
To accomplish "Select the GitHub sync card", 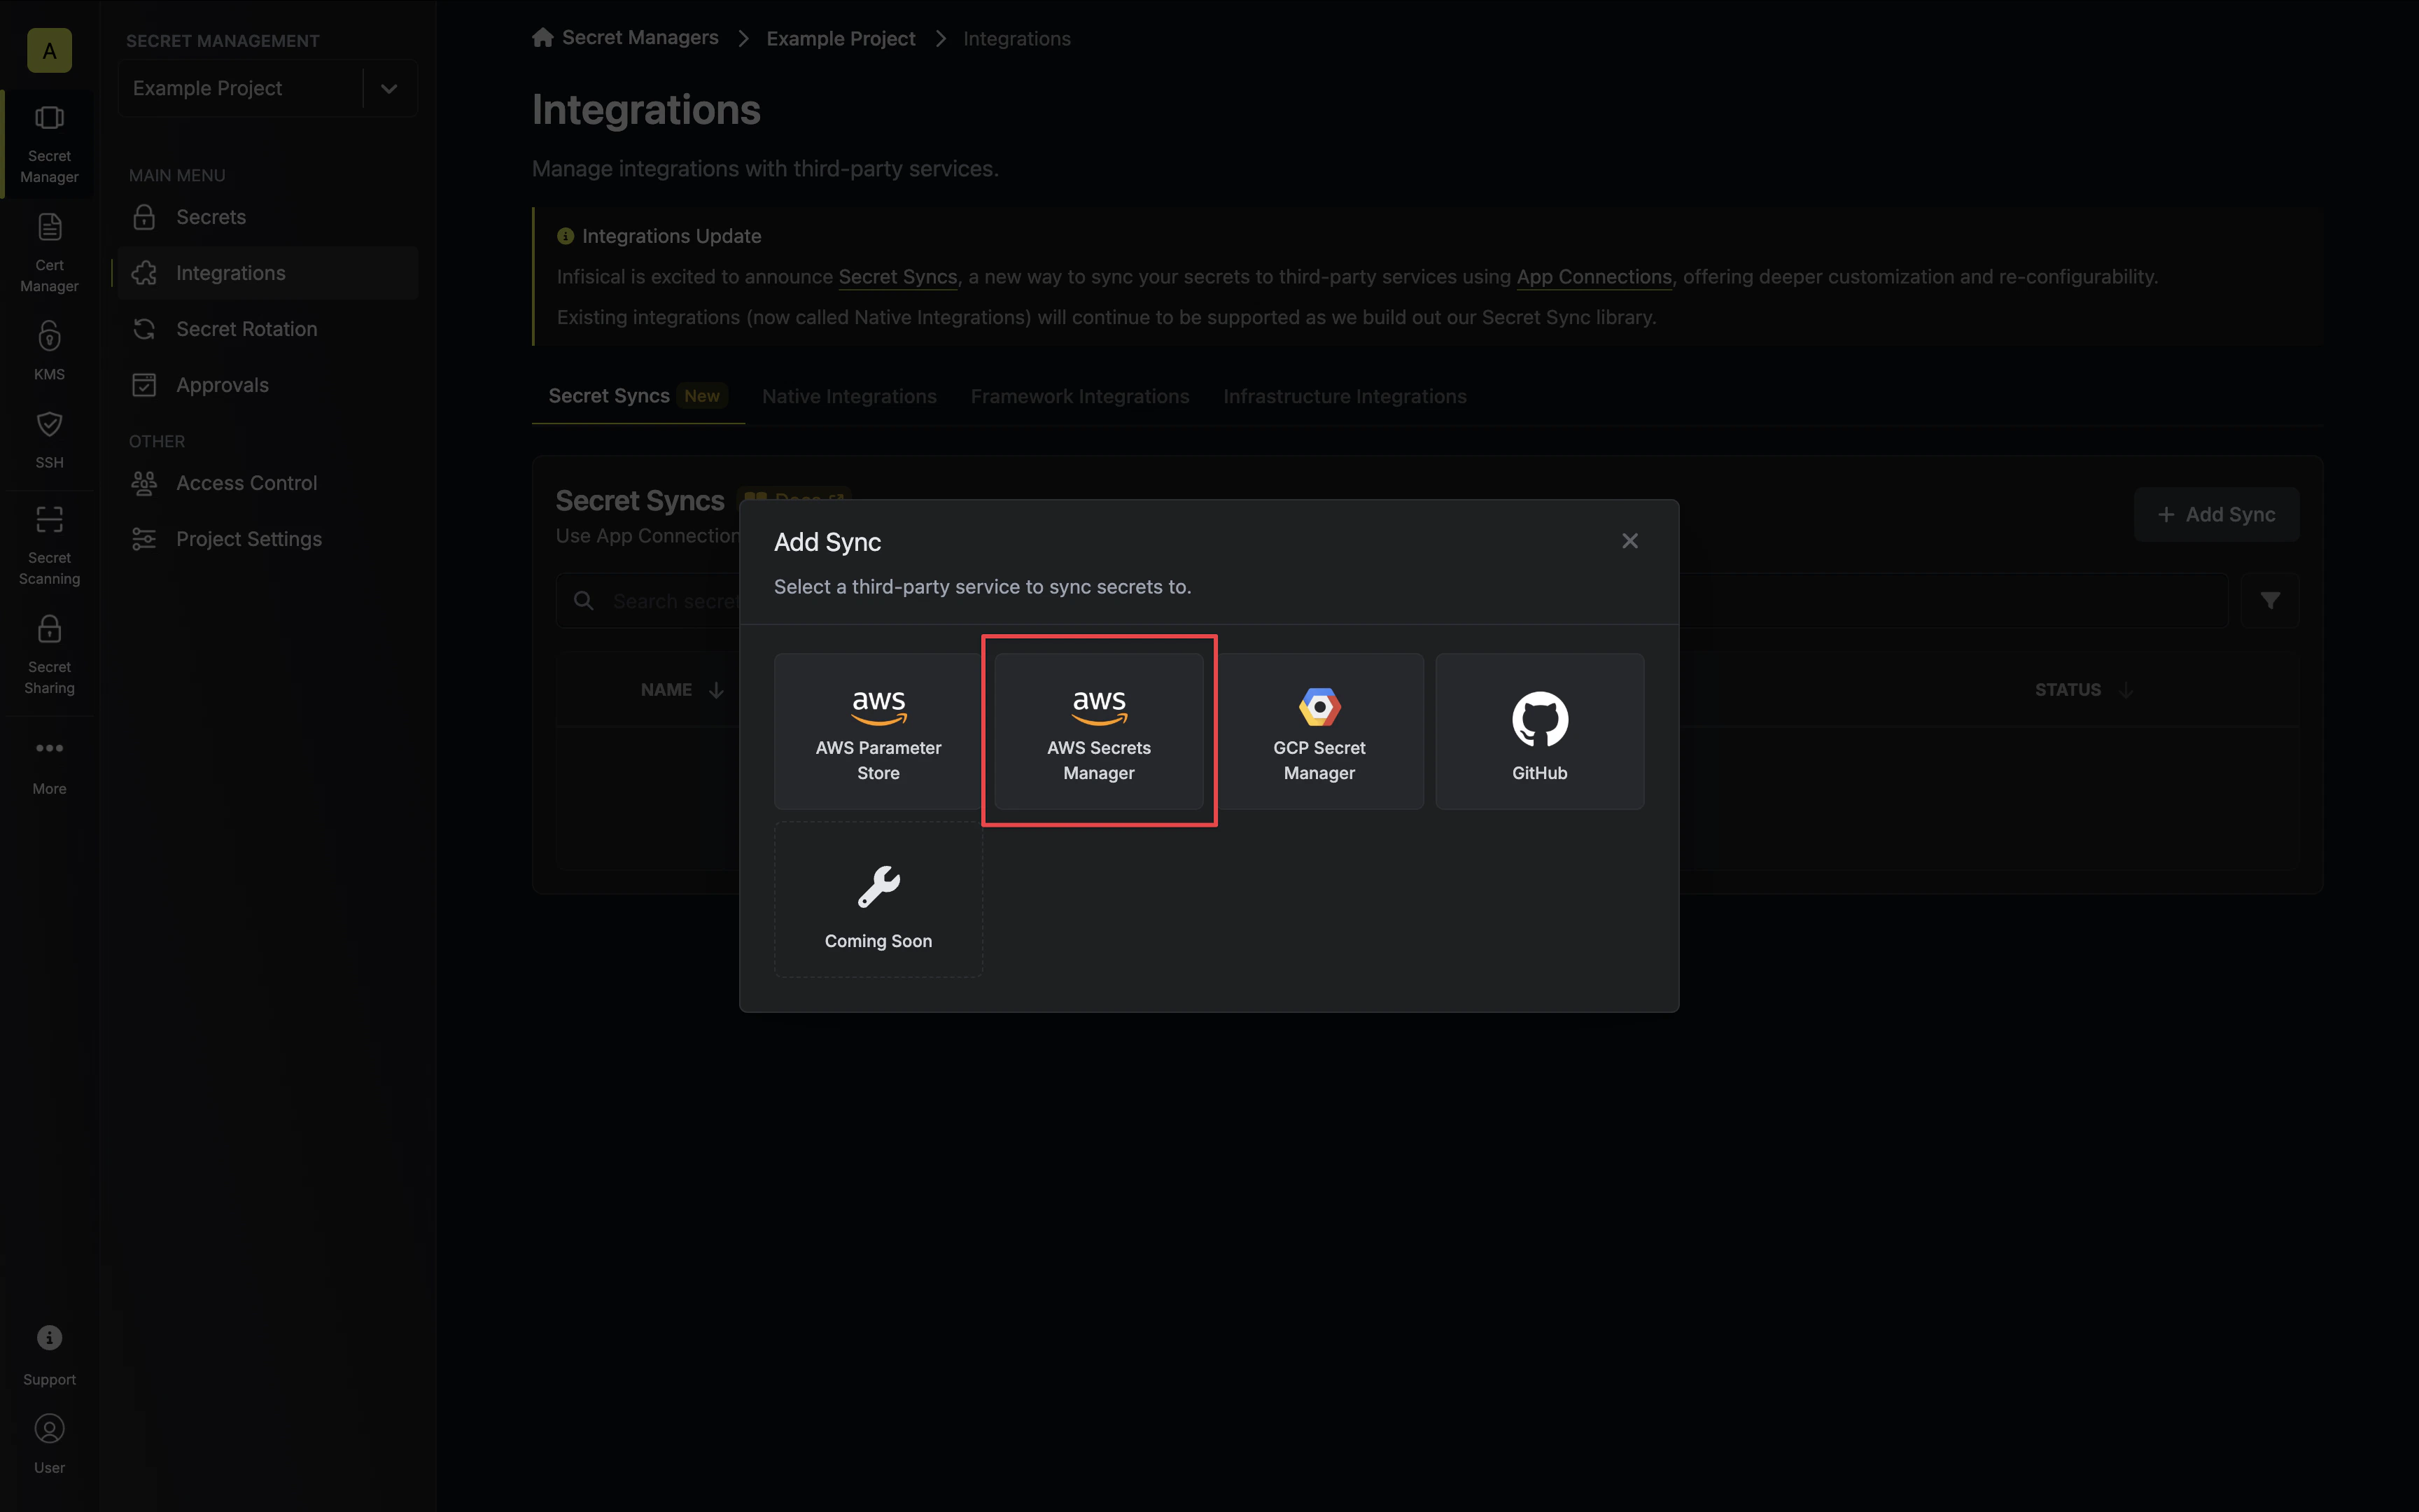I will 1539,731.
